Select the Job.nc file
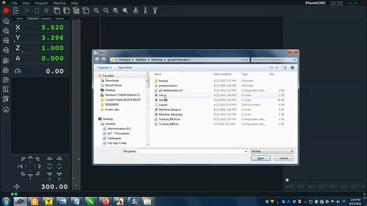Viewport: 367px width, 206px height. coord(163,95)
